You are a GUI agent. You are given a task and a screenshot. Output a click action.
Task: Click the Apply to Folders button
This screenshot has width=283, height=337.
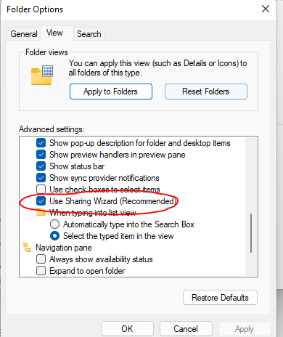[x=111, y=92]
